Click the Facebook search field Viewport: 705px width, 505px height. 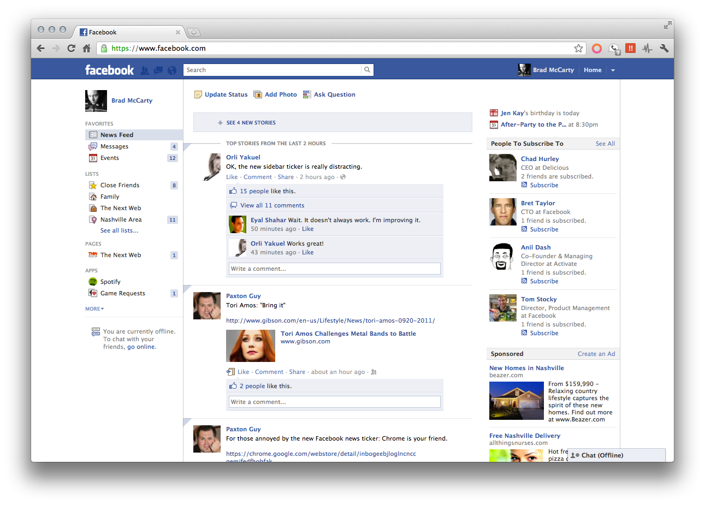point(272,70)
